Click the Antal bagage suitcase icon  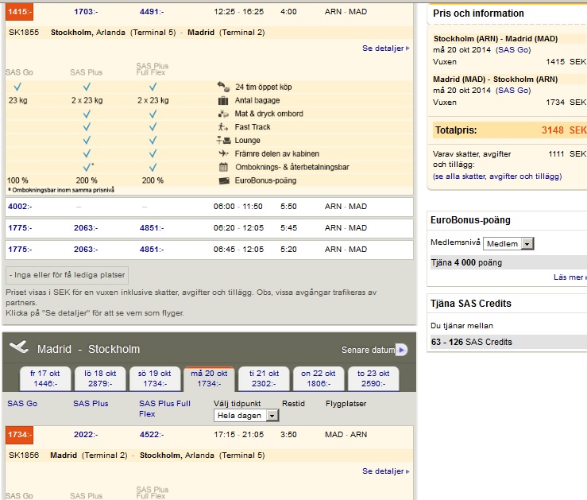(x=222, y=101)
